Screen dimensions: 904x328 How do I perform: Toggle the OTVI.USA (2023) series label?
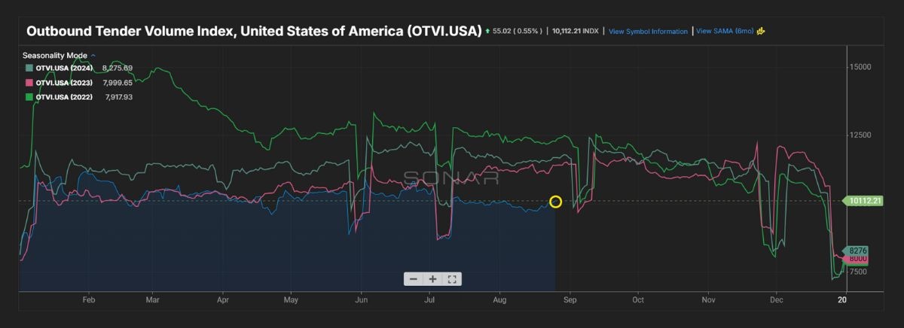click(x=64, y=82)
